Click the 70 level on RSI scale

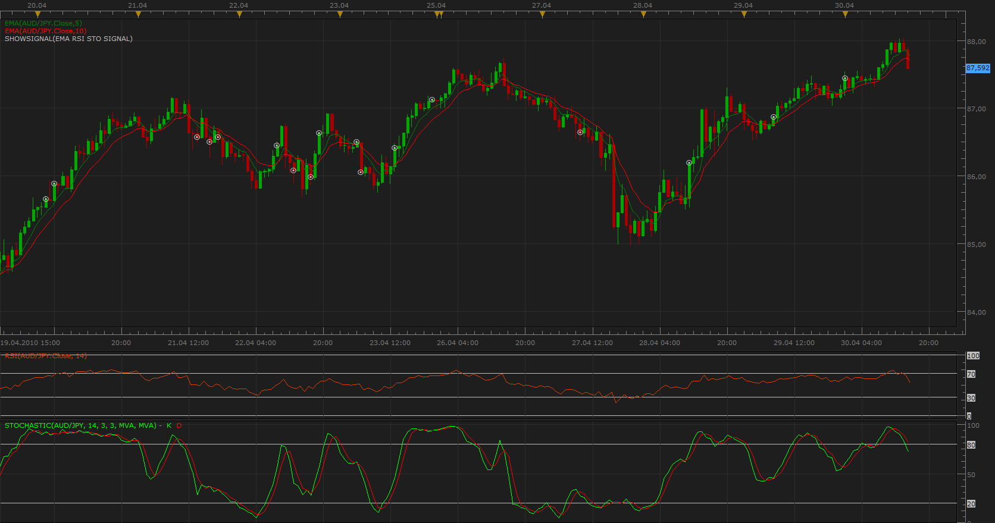(x=971, y=374)
